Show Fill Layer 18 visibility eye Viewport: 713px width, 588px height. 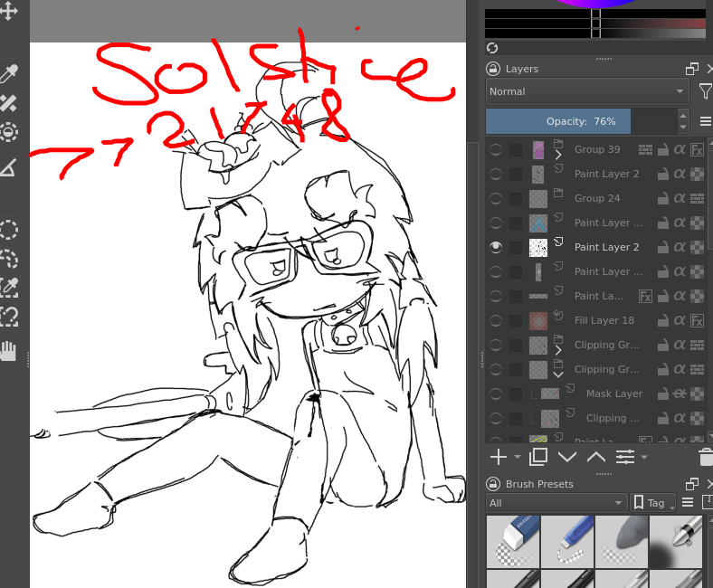point(496,320)
